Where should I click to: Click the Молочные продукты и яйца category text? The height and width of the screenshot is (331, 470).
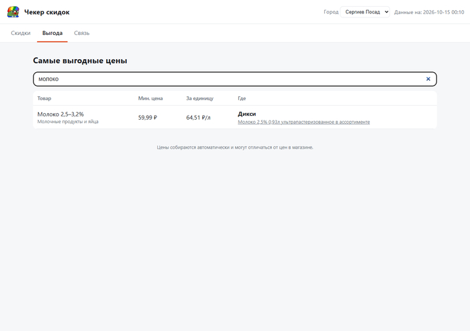68,122
